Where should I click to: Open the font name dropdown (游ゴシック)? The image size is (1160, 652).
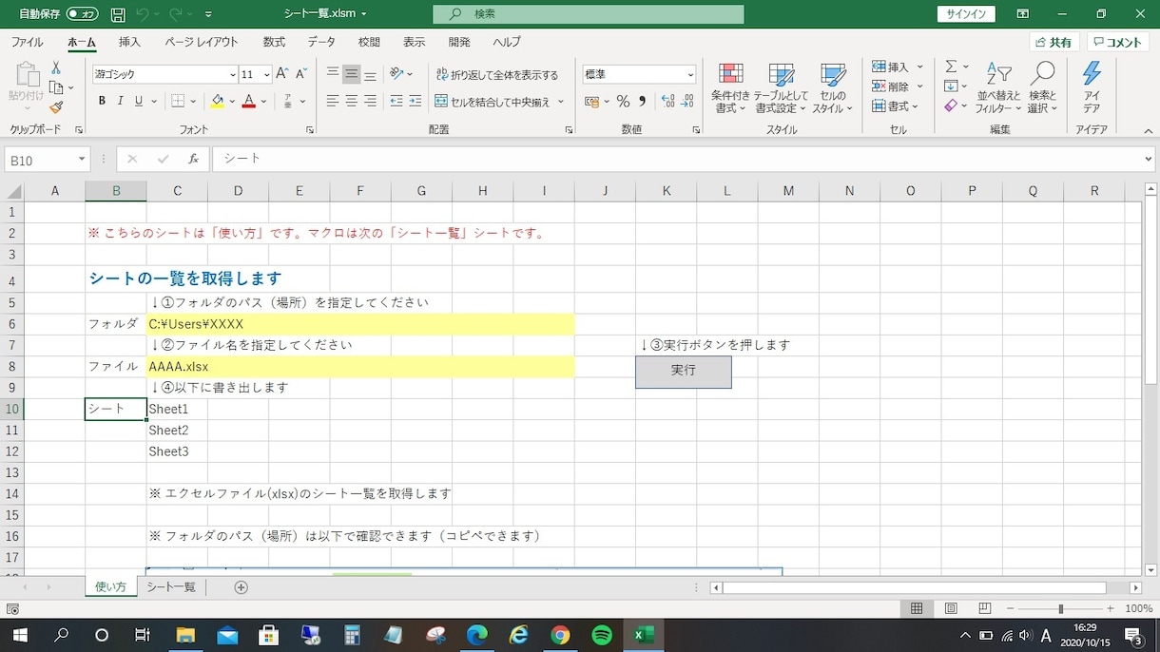click(233, 74)
